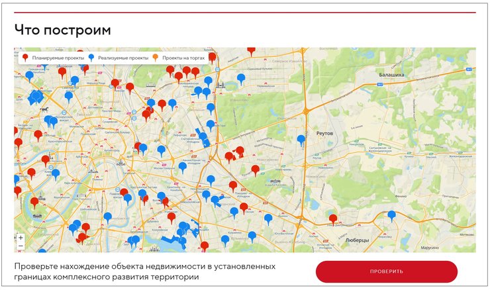Screen dimensions: 490x290
Task: Select the blue pin just west of Реутов
Action: click(301, 140)
